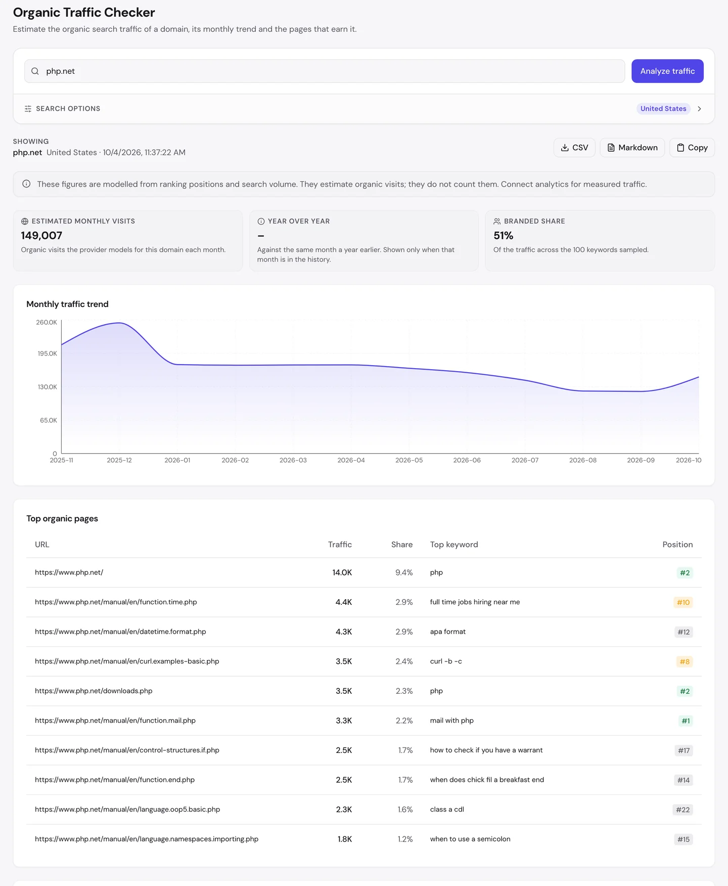Click the downloads.php URL
The height and width of the screenshot is (886, 728).
click(x=94, y=691)
